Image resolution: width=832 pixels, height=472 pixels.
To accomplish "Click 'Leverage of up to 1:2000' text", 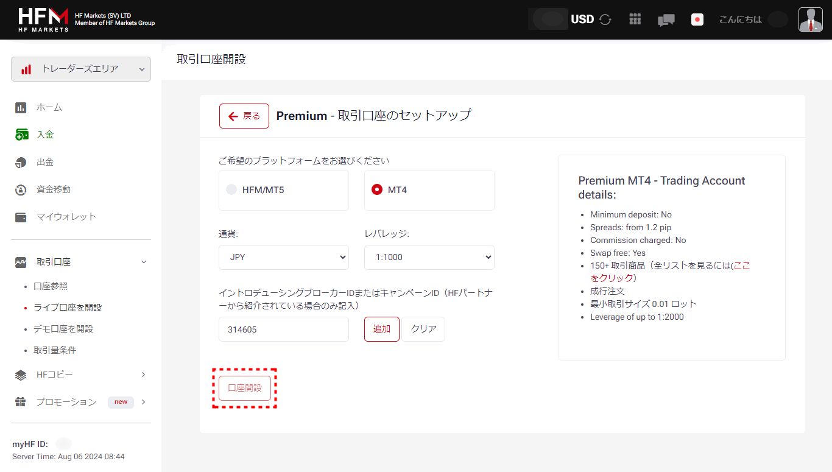I will pyautogui.click(x=637, y=317).
